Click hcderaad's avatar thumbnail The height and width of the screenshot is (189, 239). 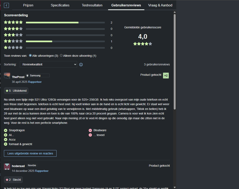[7, 167]
